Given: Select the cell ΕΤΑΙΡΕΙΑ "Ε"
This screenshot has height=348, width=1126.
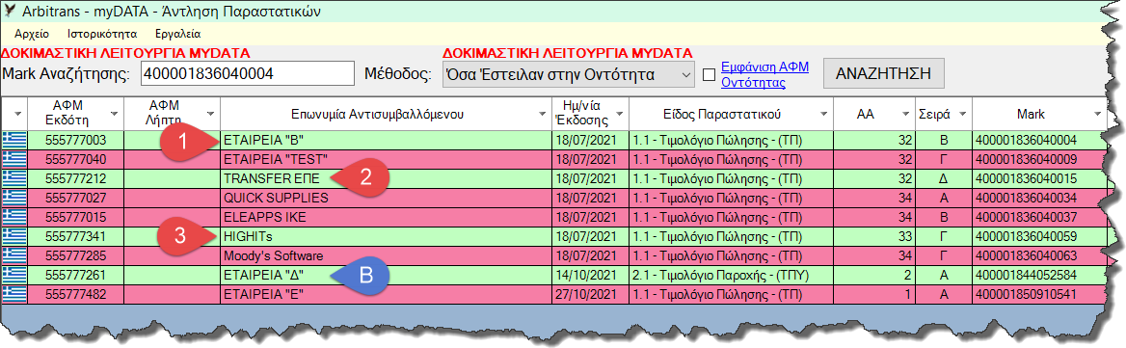Looking at the screenshot, I should (x=387, y=294).
